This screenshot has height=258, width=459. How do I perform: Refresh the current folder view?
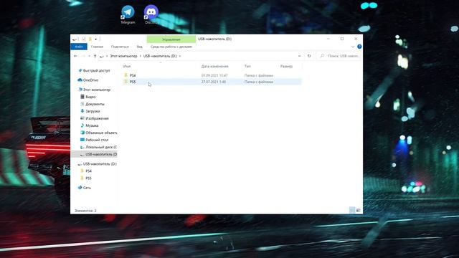coord(309,56)
